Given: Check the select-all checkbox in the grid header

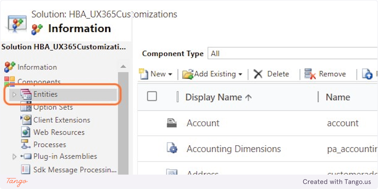Looking at the screenshot, I should 152,96.
